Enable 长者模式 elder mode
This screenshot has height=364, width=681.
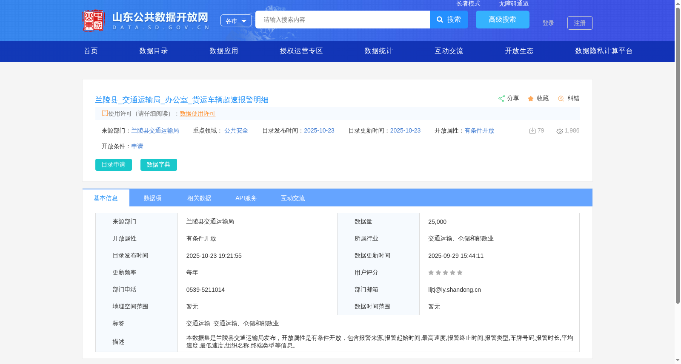click(468, 3)
